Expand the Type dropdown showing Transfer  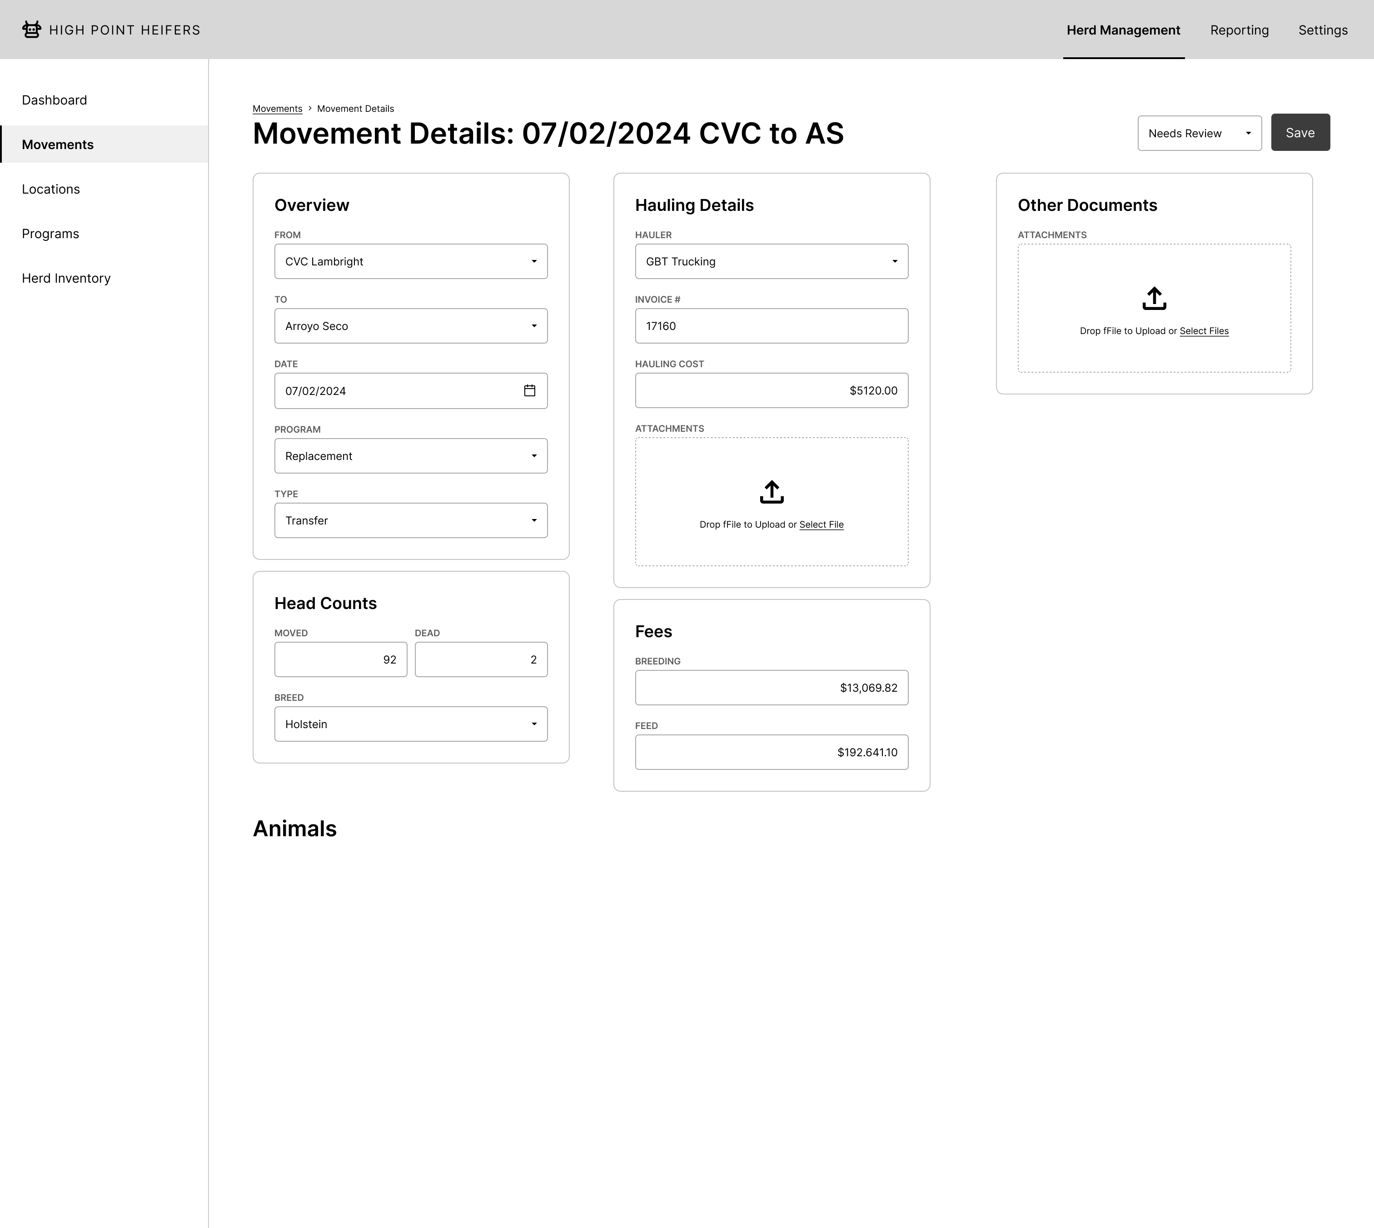click(x=411, y=520)
